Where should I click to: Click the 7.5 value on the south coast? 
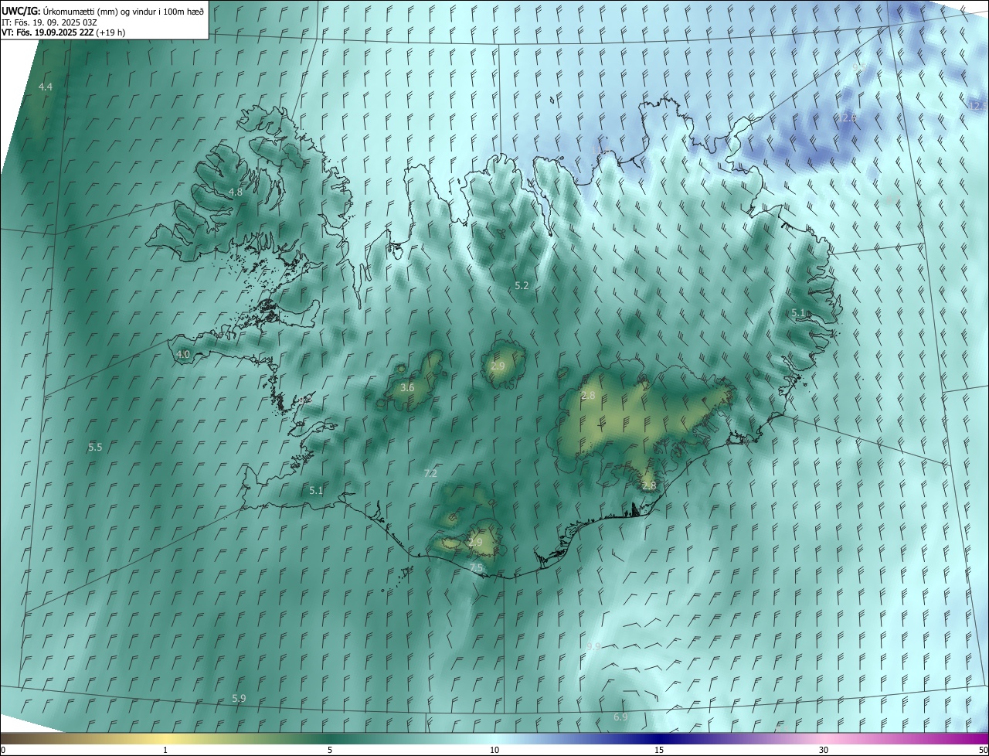477,567
